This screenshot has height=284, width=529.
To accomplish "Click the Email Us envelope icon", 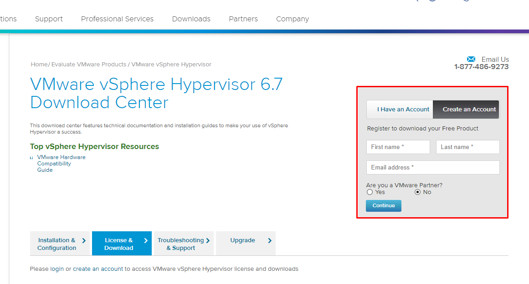I will tap(471, 59).
